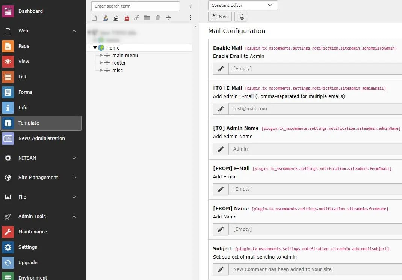Click the test@mail.com value field
The width and height of the screenshot is (402, 280).
pos(315,109)
